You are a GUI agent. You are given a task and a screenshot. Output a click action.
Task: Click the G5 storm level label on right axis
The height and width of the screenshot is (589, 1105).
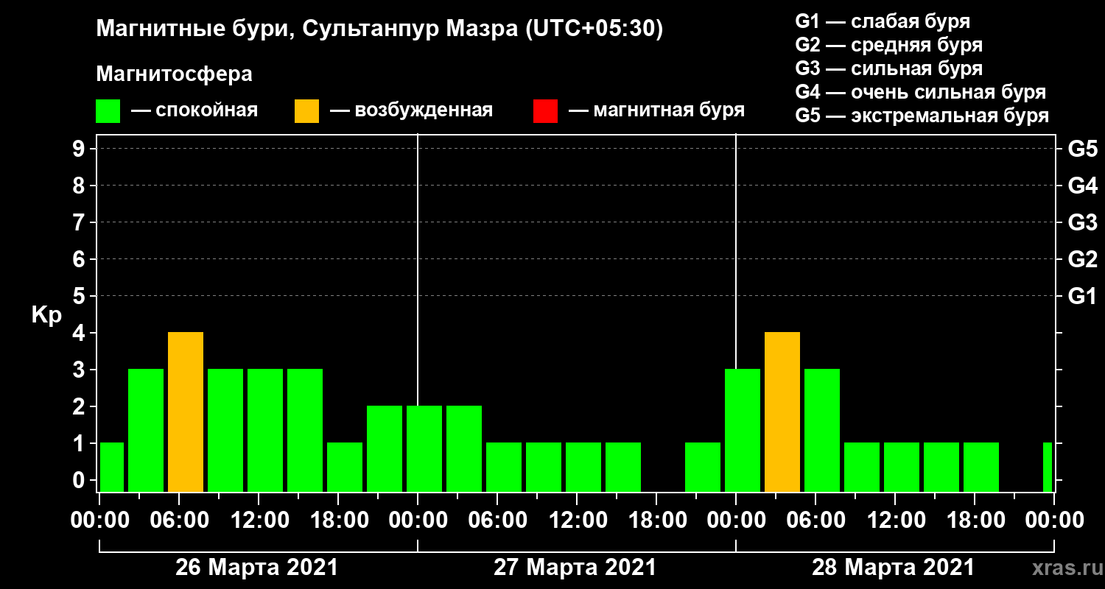(x=1082, y=149)
